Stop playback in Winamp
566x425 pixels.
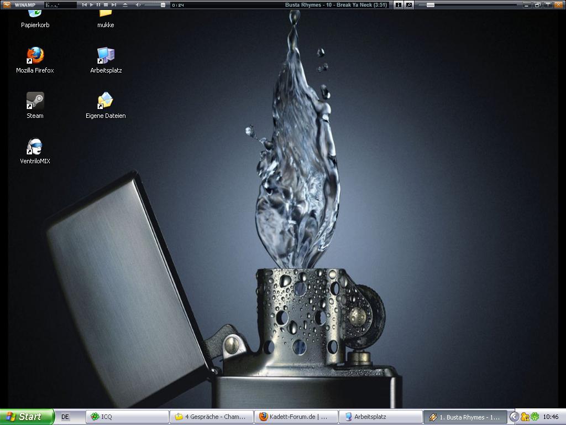click(x=106, y=5)
